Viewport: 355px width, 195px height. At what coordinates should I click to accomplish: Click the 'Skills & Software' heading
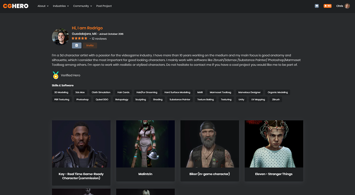(63, 85)
